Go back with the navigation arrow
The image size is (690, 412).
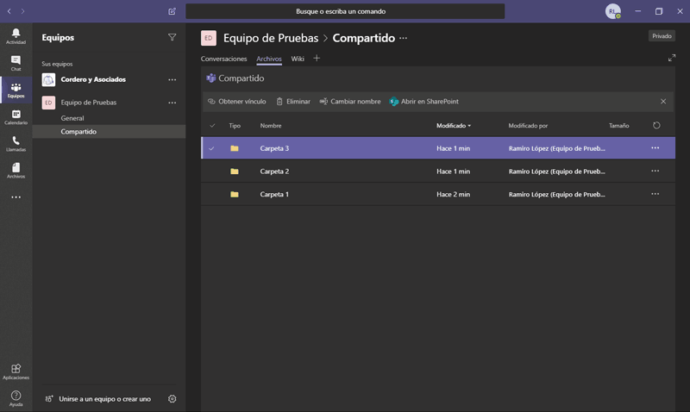[x=9, y=11]
